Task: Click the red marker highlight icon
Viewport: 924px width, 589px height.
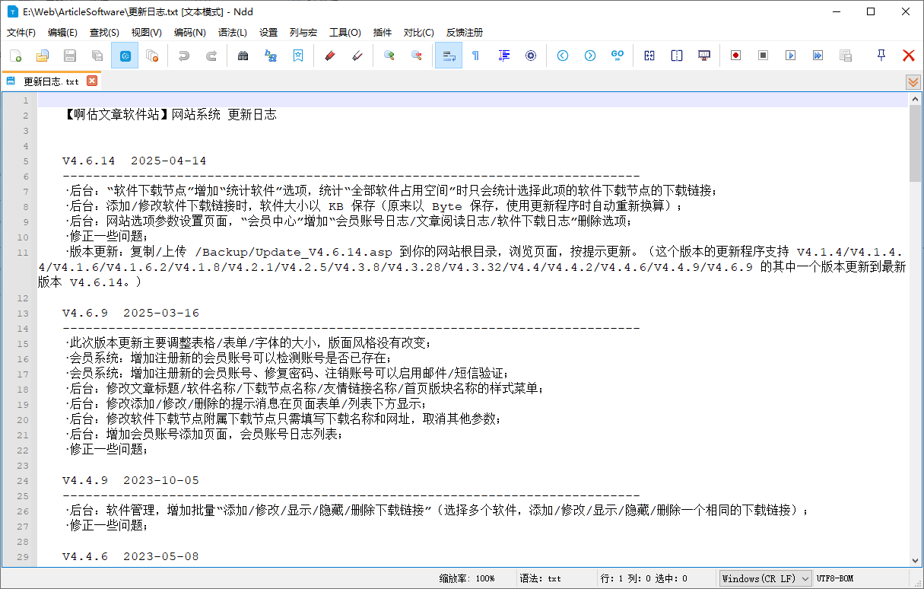Action: 329,56
